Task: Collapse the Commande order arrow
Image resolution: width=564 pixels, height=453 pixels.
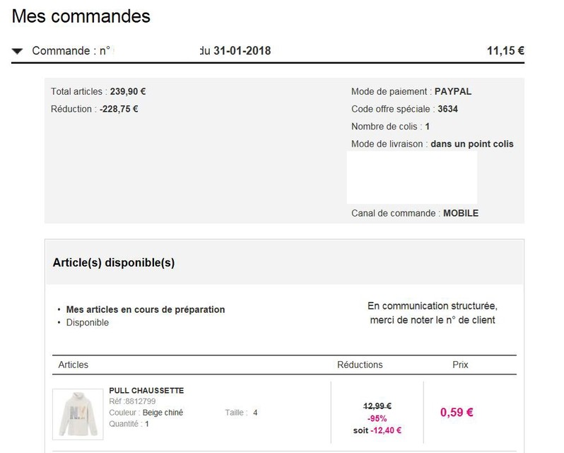Action: 17,51
